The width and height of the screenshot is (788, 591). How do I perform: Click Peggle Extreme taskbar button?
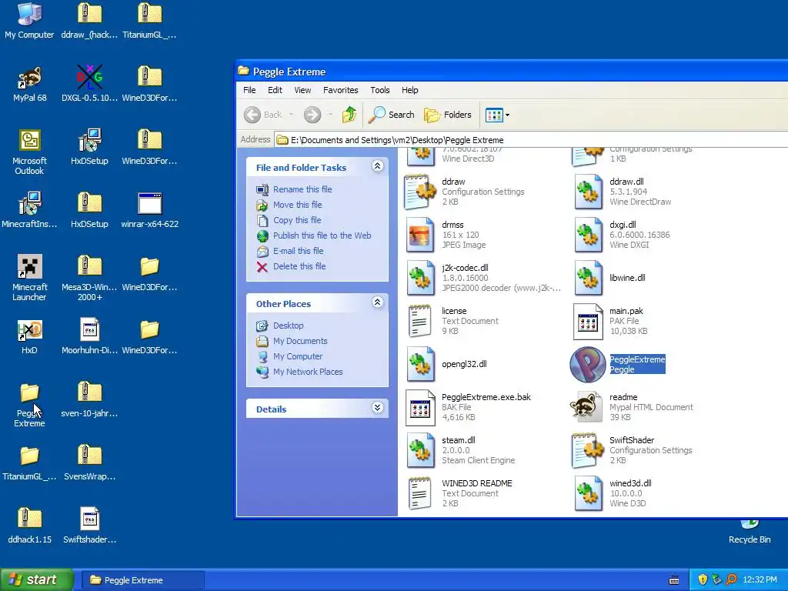pyautogui.click(x=142, y=580)
